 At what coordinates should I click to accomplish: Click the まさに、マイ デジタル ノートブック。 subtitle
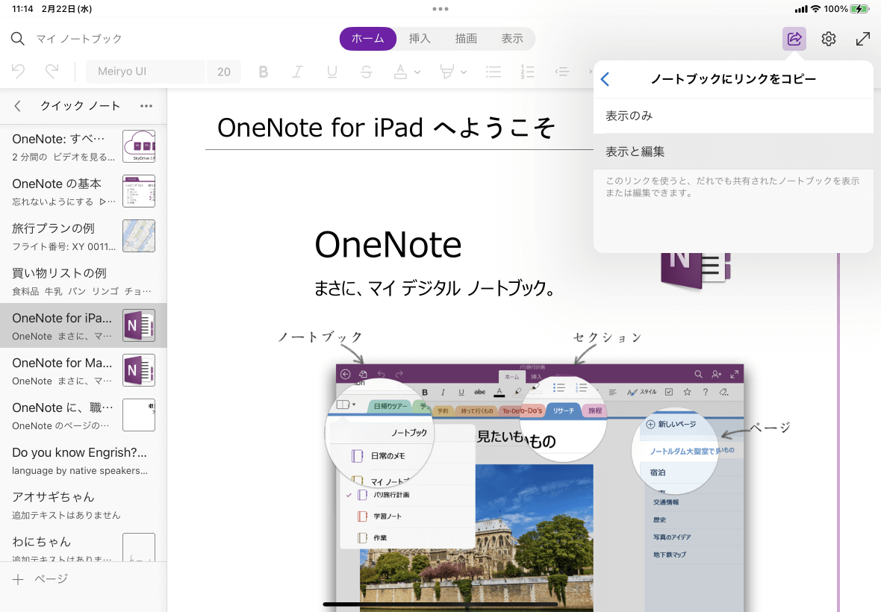pyautogui.click(x=435, y=289)
